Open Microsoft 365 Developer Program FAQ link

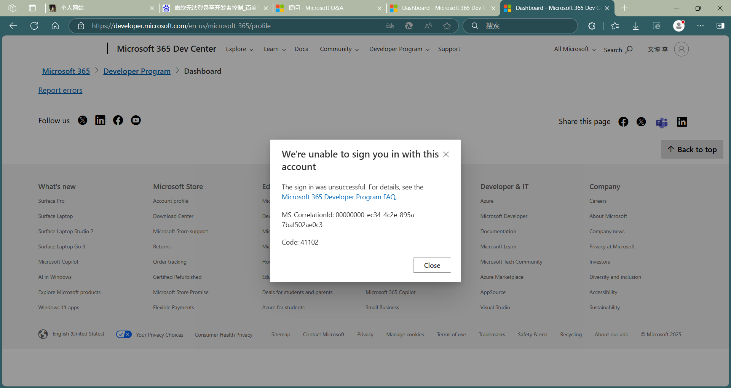tap(338, 197)
